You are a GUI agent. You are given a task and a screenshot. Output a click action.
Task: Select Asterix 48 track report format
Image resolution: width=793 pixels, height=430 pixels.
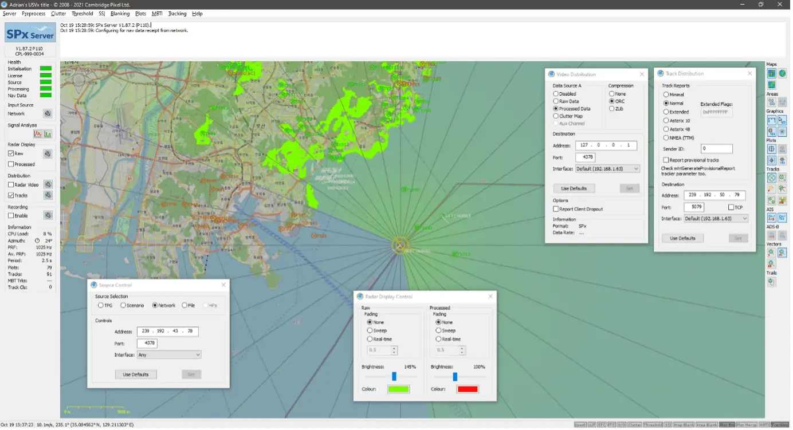[x=666, y=129]
